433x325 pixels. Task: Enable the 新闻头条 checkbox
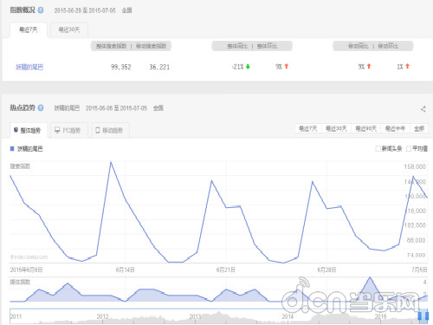tap(378, 149)
